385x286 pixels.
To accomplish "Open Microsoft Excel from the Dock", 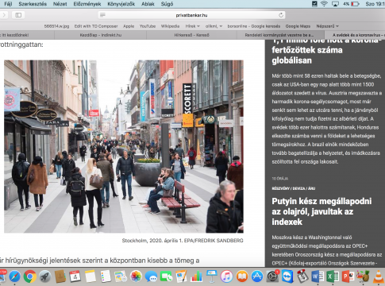I will (x=333, y=276).
